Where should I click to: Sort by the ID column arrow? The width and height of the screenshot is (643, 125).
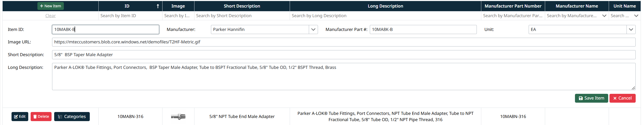pyautogui.click(x=158, y=6)
